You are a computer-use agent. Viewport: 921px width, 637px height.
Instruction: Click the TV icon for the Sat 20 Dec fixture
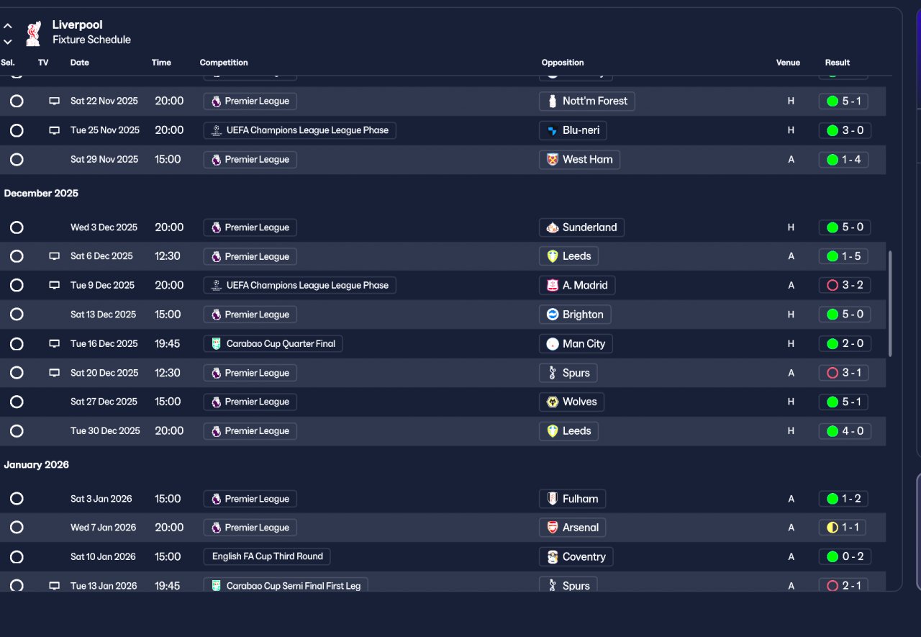point(54,373)
